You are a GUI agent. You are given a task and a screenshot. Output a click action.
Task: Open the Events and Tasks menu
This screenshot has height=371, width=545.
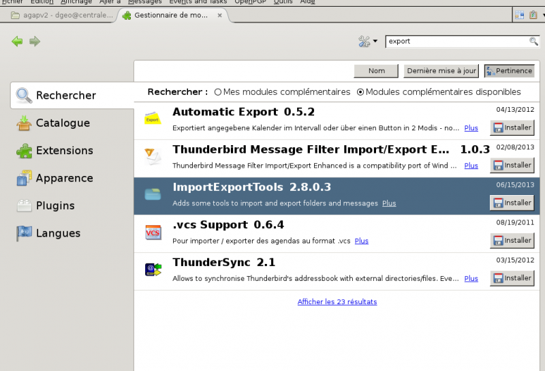click(x=198, y=2)
